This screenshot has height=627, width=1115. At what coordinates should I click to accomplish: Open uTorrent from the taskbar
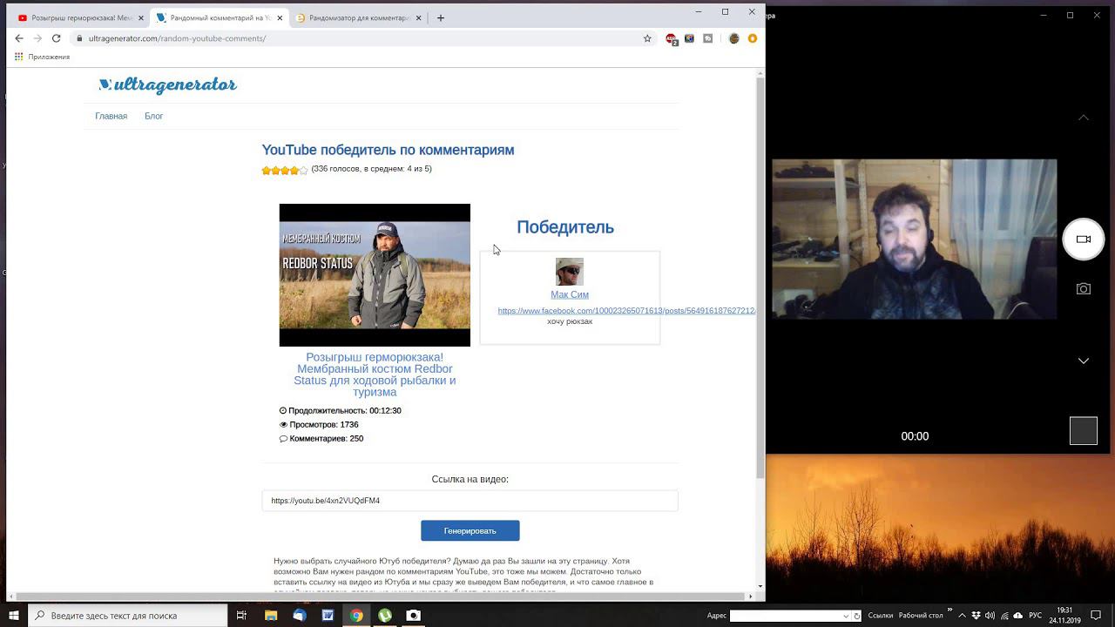[385, 615]
